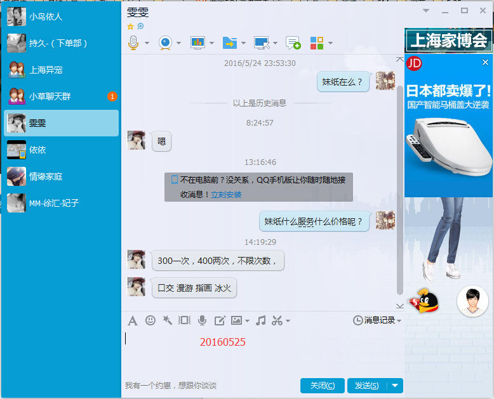Click the chat history vertical scrollbar
The image size is (494, 399).
pyautogui.click(x=400, y=190)
